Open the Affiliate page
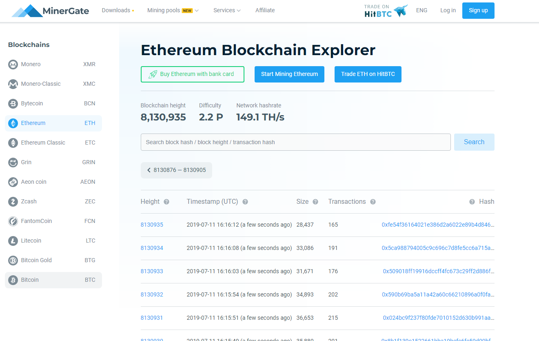539x341 pixels. [x=265, y=11]
